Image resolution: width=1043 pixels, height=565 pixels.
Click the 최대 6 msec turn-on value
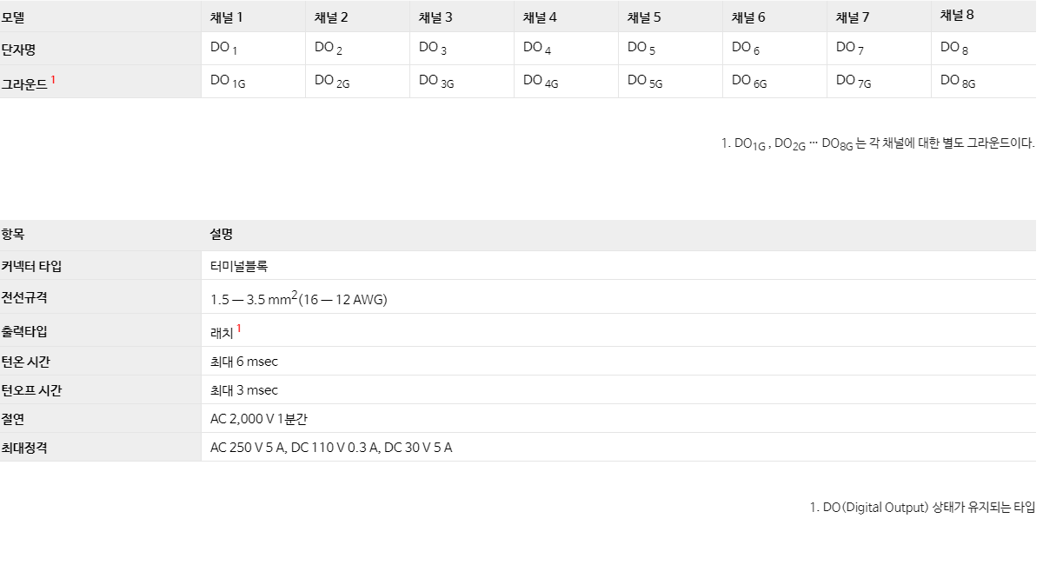(x=244, y=361)
